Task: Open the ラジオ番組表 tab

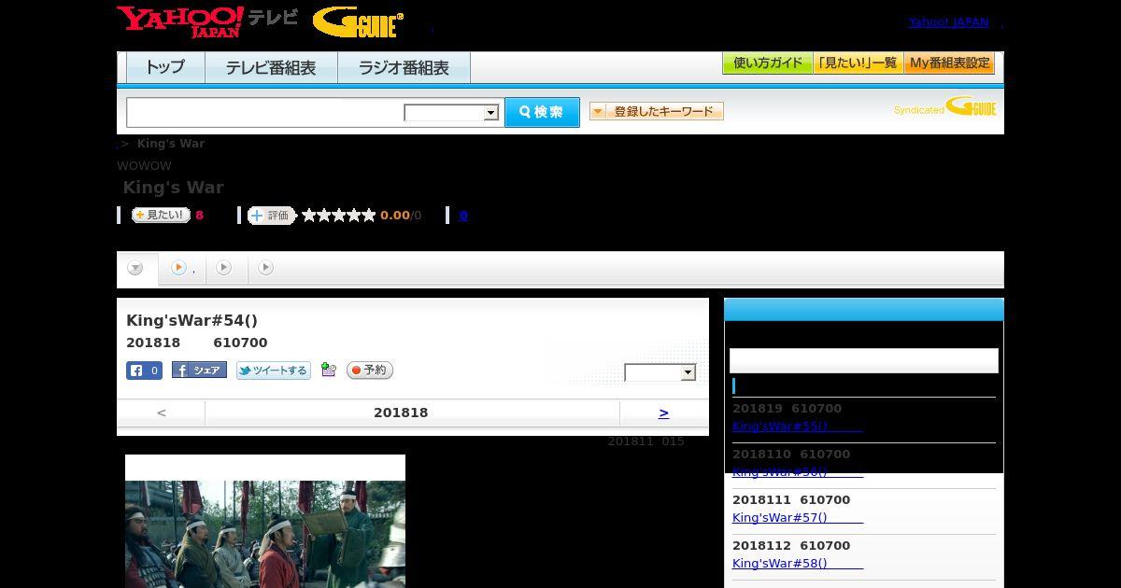Action: pos(404,68)
